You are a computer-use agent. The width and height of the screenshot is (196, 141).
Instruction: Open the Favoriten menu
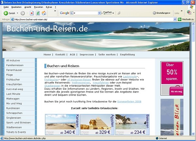(38, 7)
